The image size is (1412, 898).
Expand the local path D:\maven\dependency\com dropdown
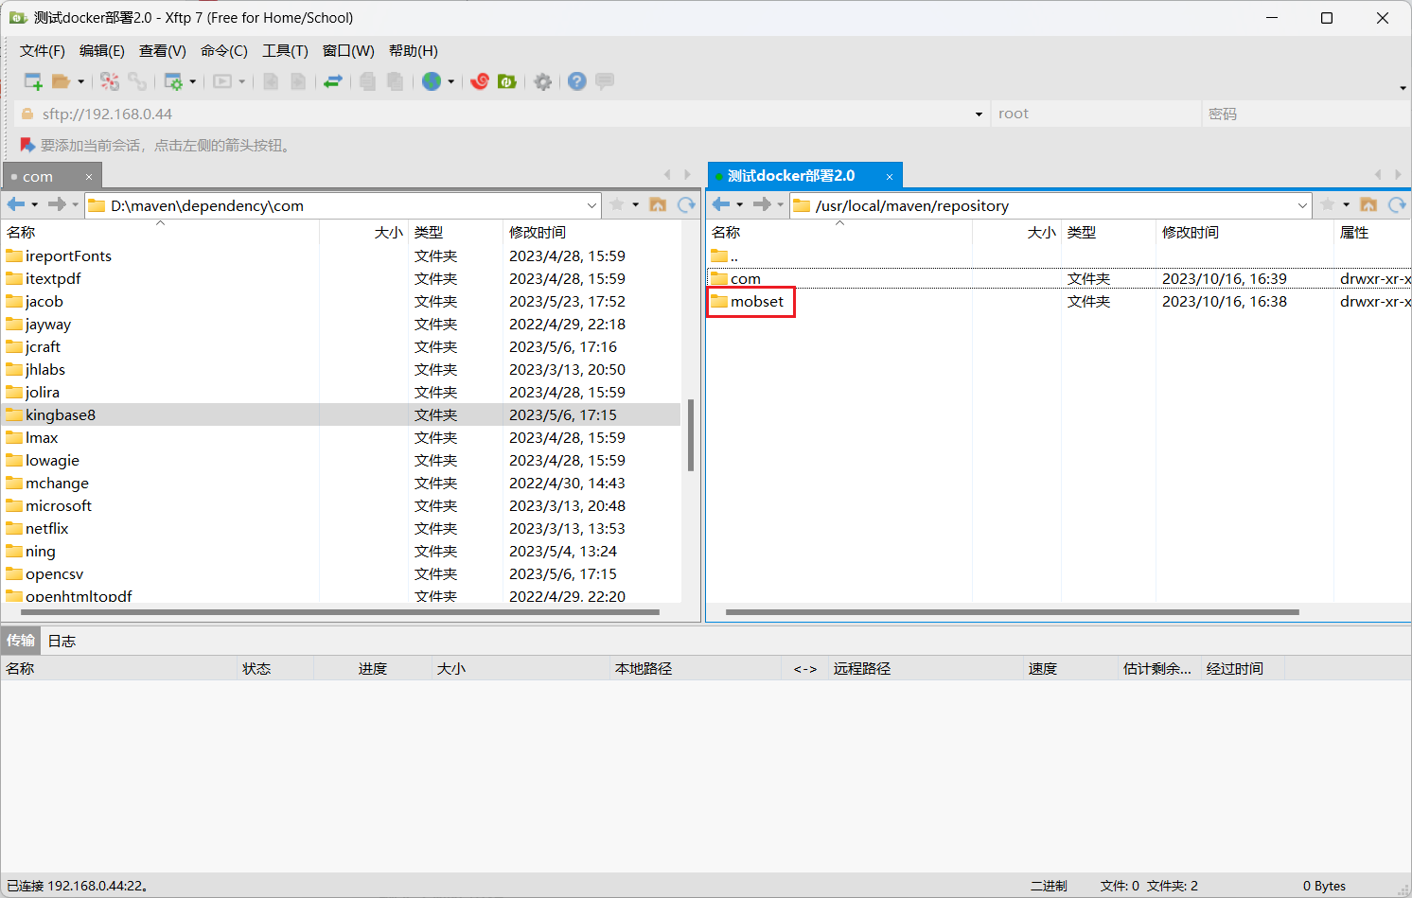coord(591,205)
